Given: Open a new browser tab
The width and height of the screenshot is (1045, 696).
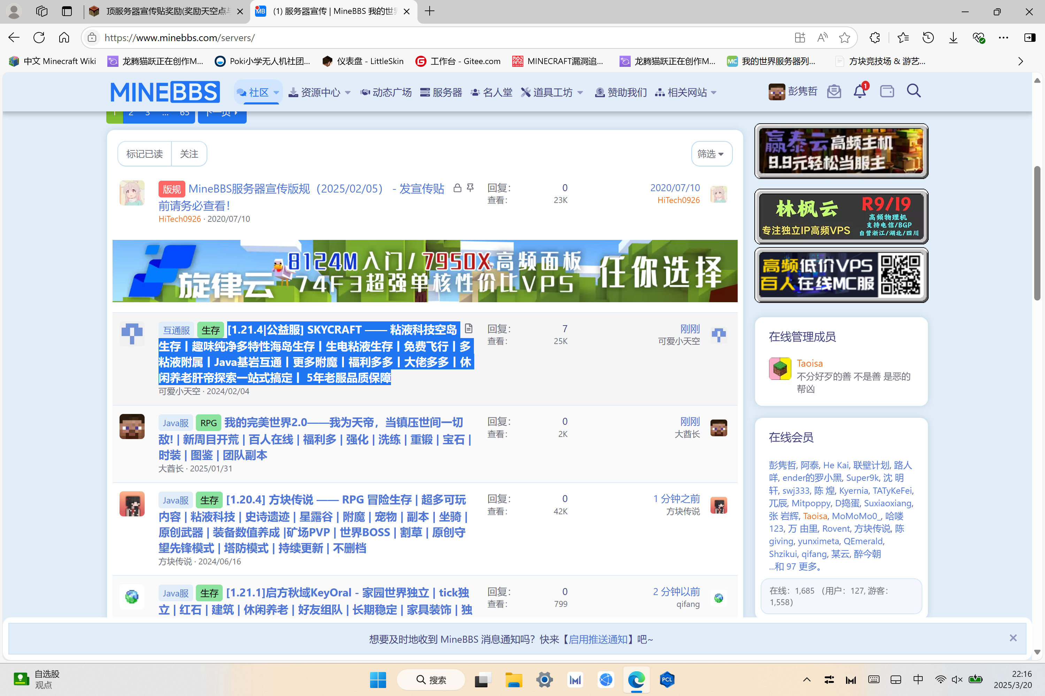Looking at the screenshot, I should click(429, 11).
